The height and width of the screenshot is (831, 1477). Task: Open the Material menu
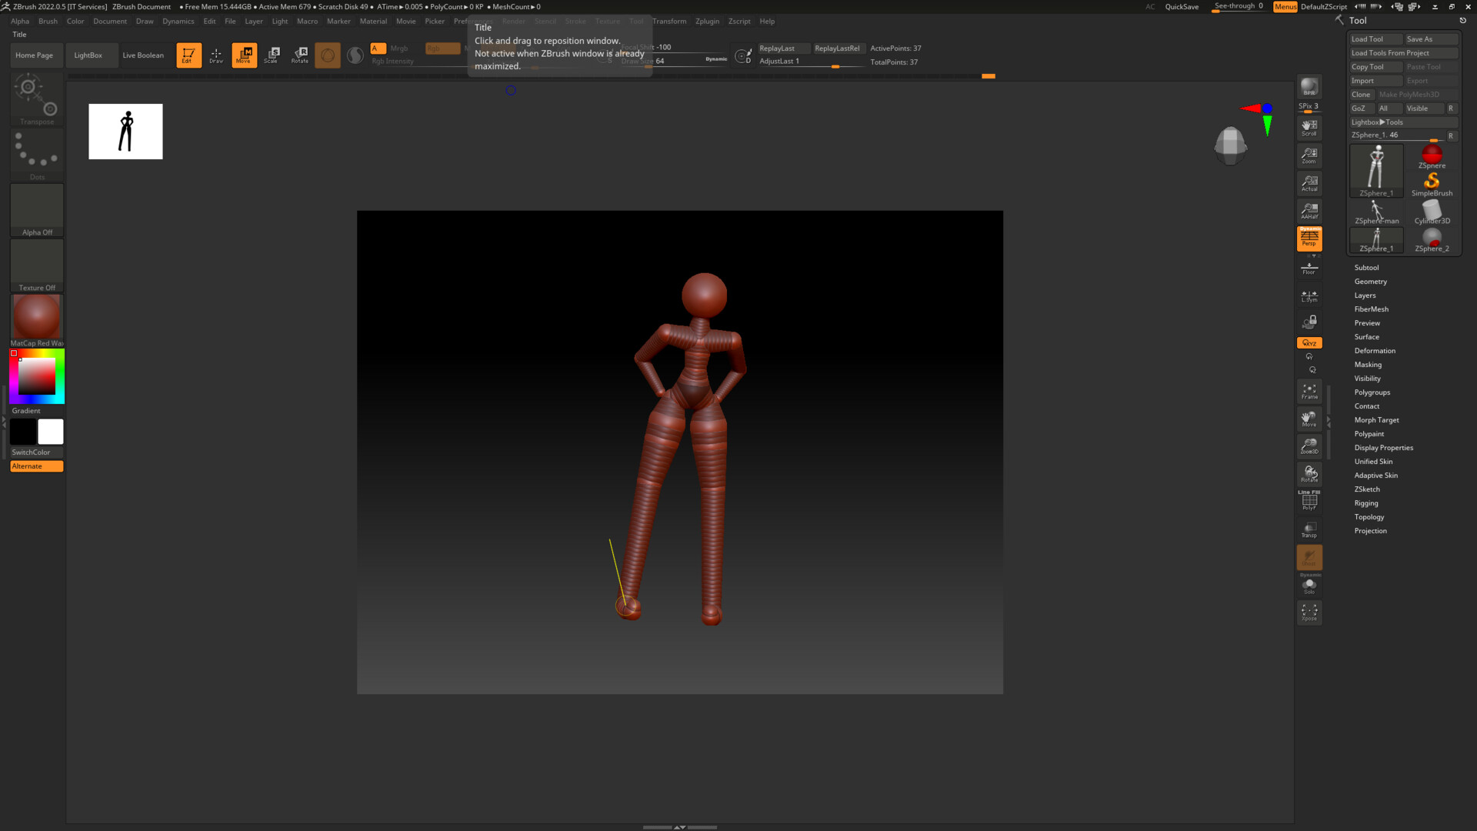pos(373,21)
